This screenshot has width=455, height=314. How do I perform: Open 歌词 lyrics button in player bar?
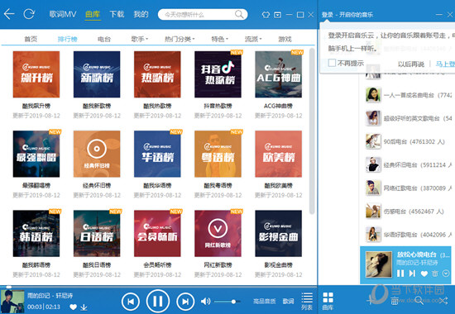click(288, 302)
